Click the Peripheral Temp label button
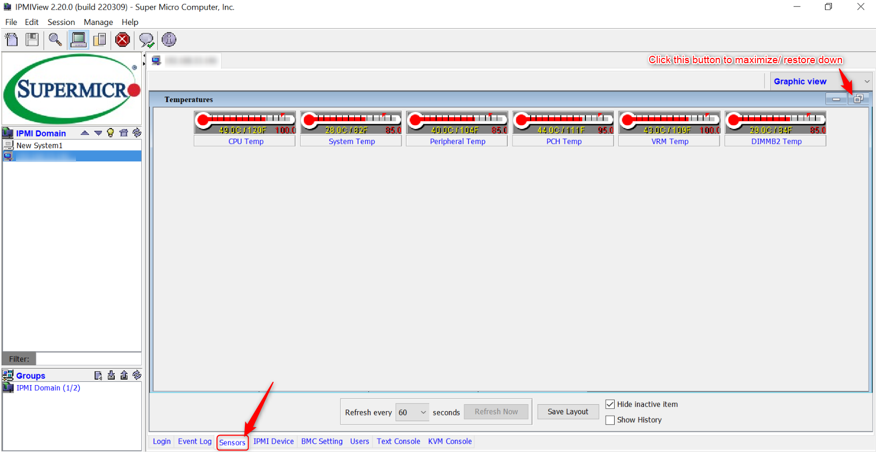The height and width of the screenshot is (452, 876). [457, 141]
